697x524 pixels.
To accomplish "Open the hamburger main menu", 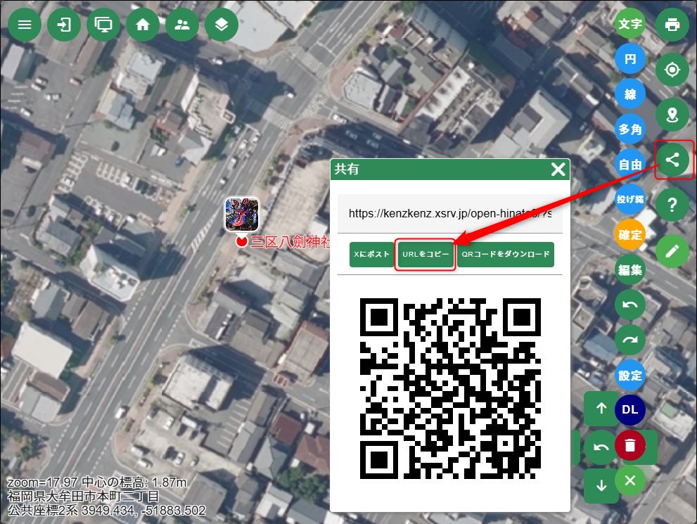I will pos(25,25).
